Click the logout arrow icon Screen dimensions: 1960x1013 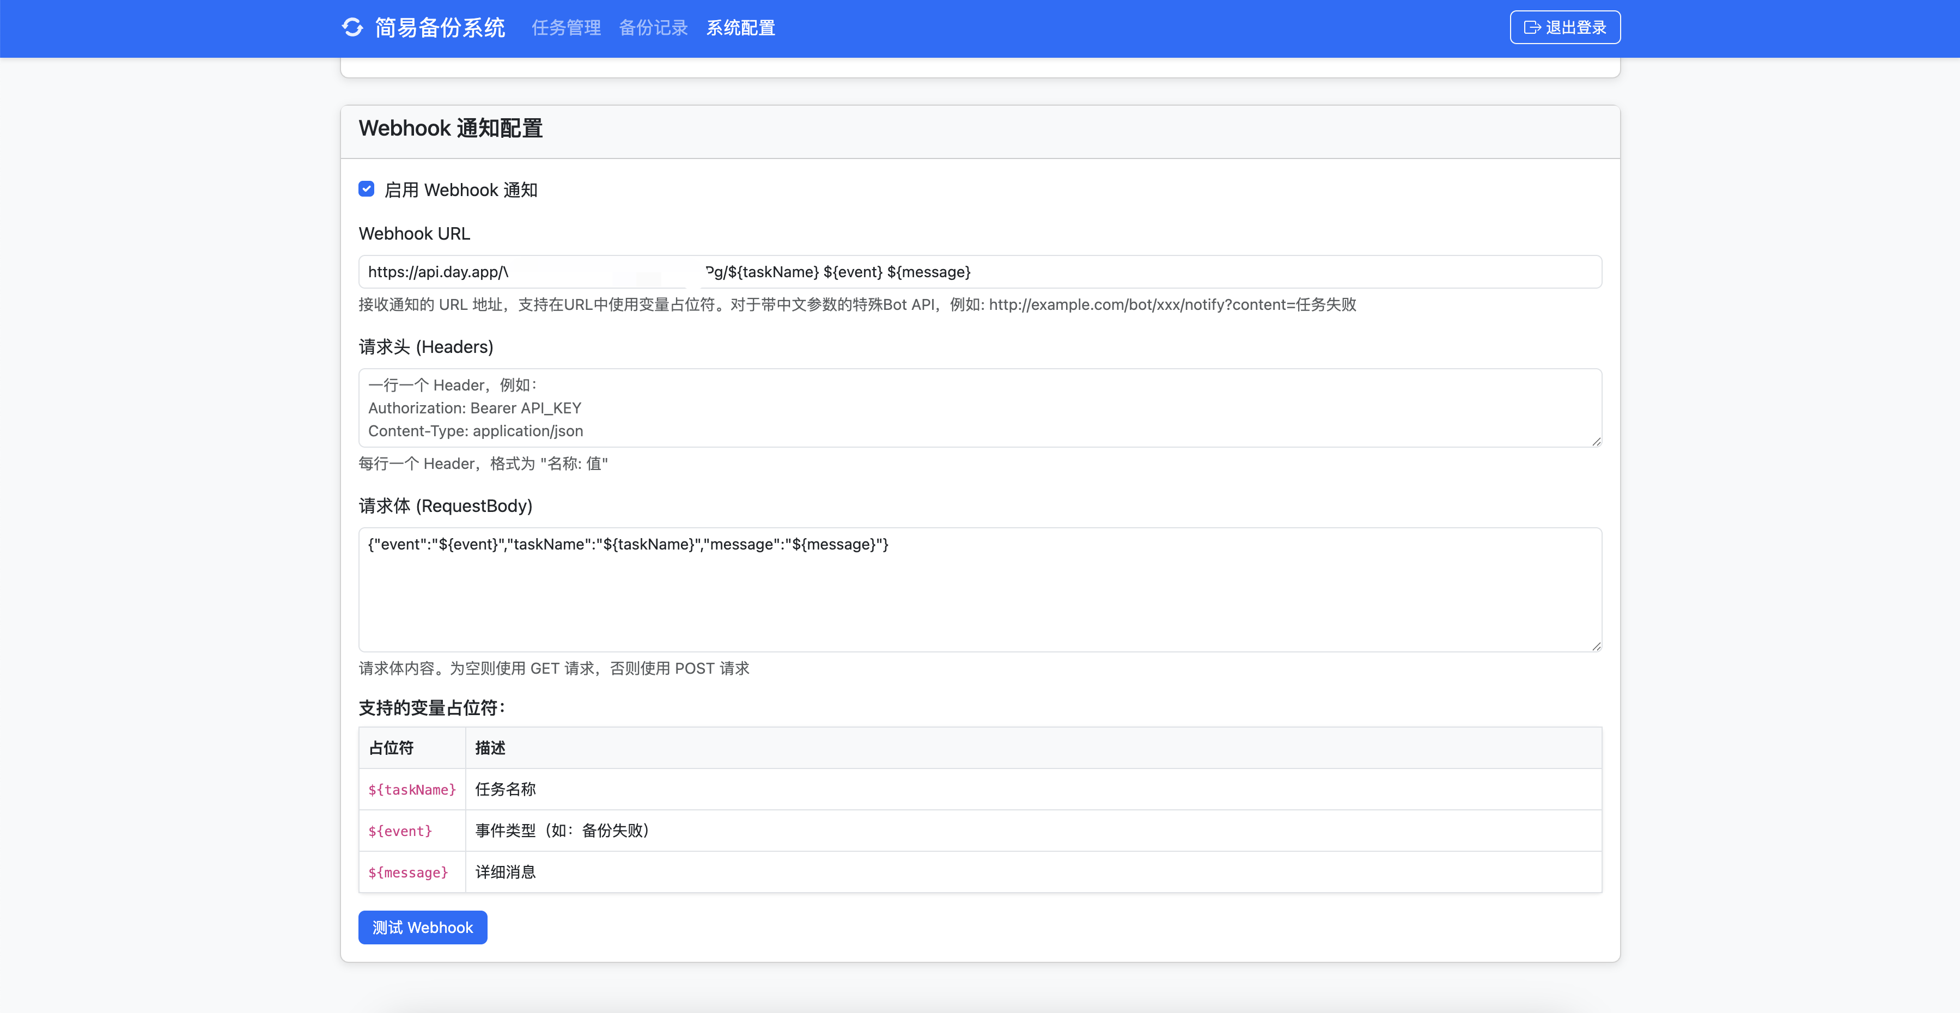tap(1532, 27)
